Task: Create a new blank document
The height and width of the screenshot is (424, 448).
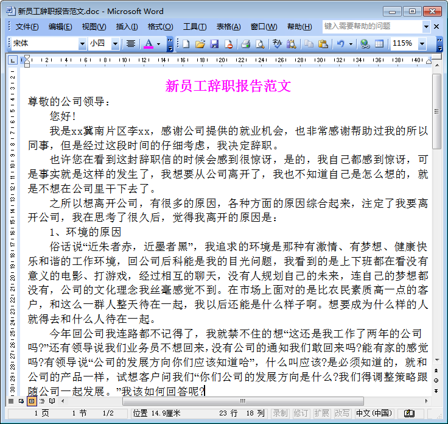Action: [186, 44]
